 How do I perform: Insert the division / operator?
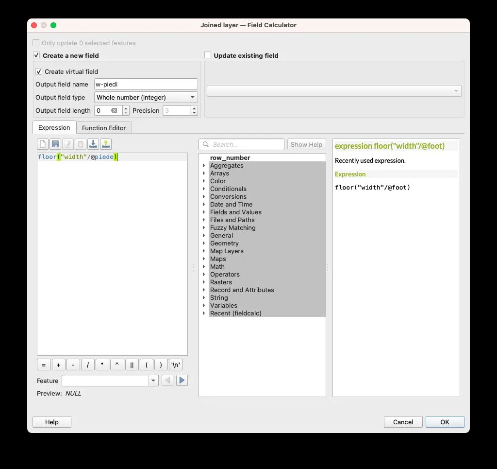[x=87, y=365]
